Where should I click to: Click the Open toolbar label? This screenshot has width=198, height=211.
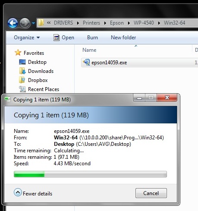click(x=68, y=38)
